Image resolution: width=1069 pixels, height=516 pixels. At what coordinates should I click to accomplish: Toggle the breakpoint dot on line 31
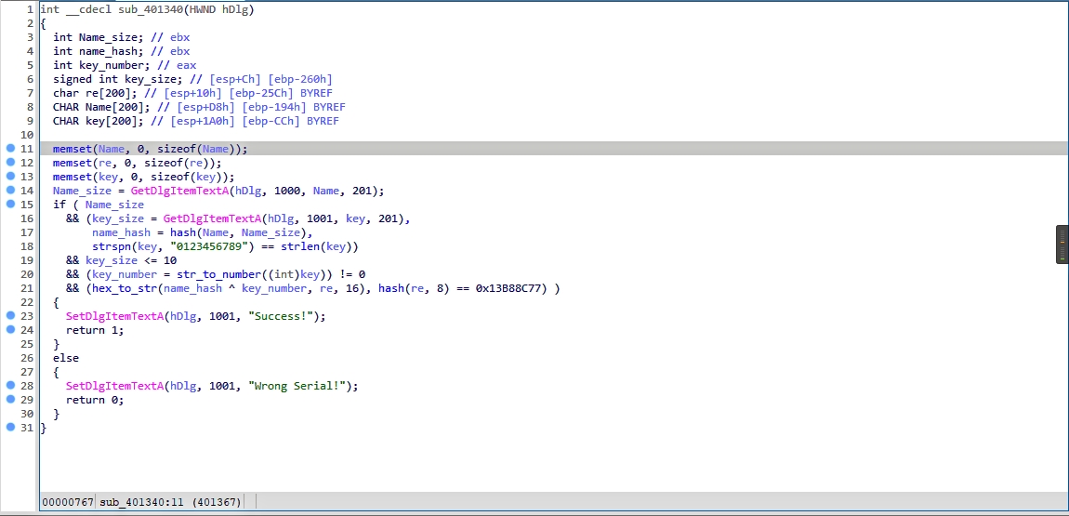(10, 427)
